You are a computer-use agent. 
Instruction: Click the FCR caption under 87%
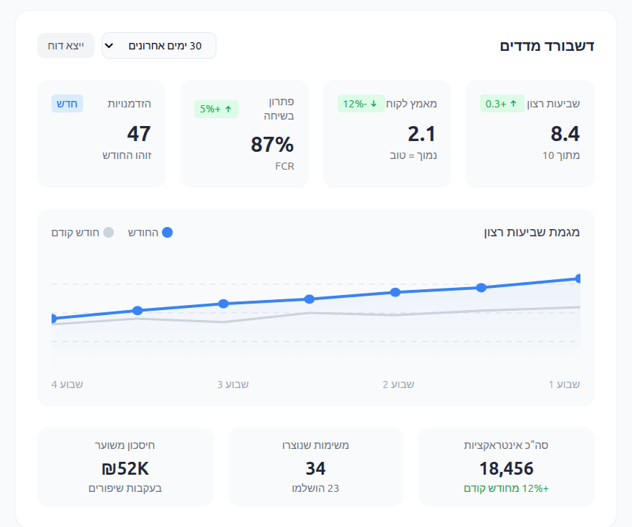pyautogui.click(x=284, y=166)
